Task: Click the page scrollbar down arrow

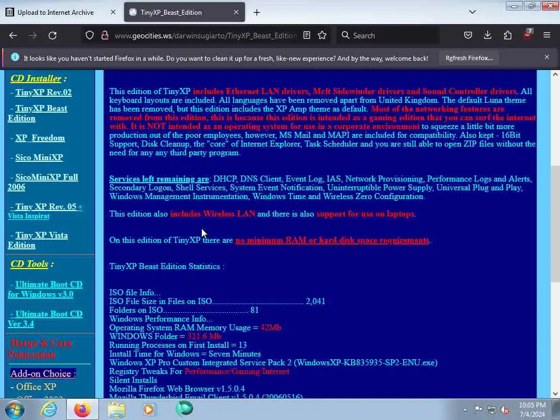Action: pos(555,394)
